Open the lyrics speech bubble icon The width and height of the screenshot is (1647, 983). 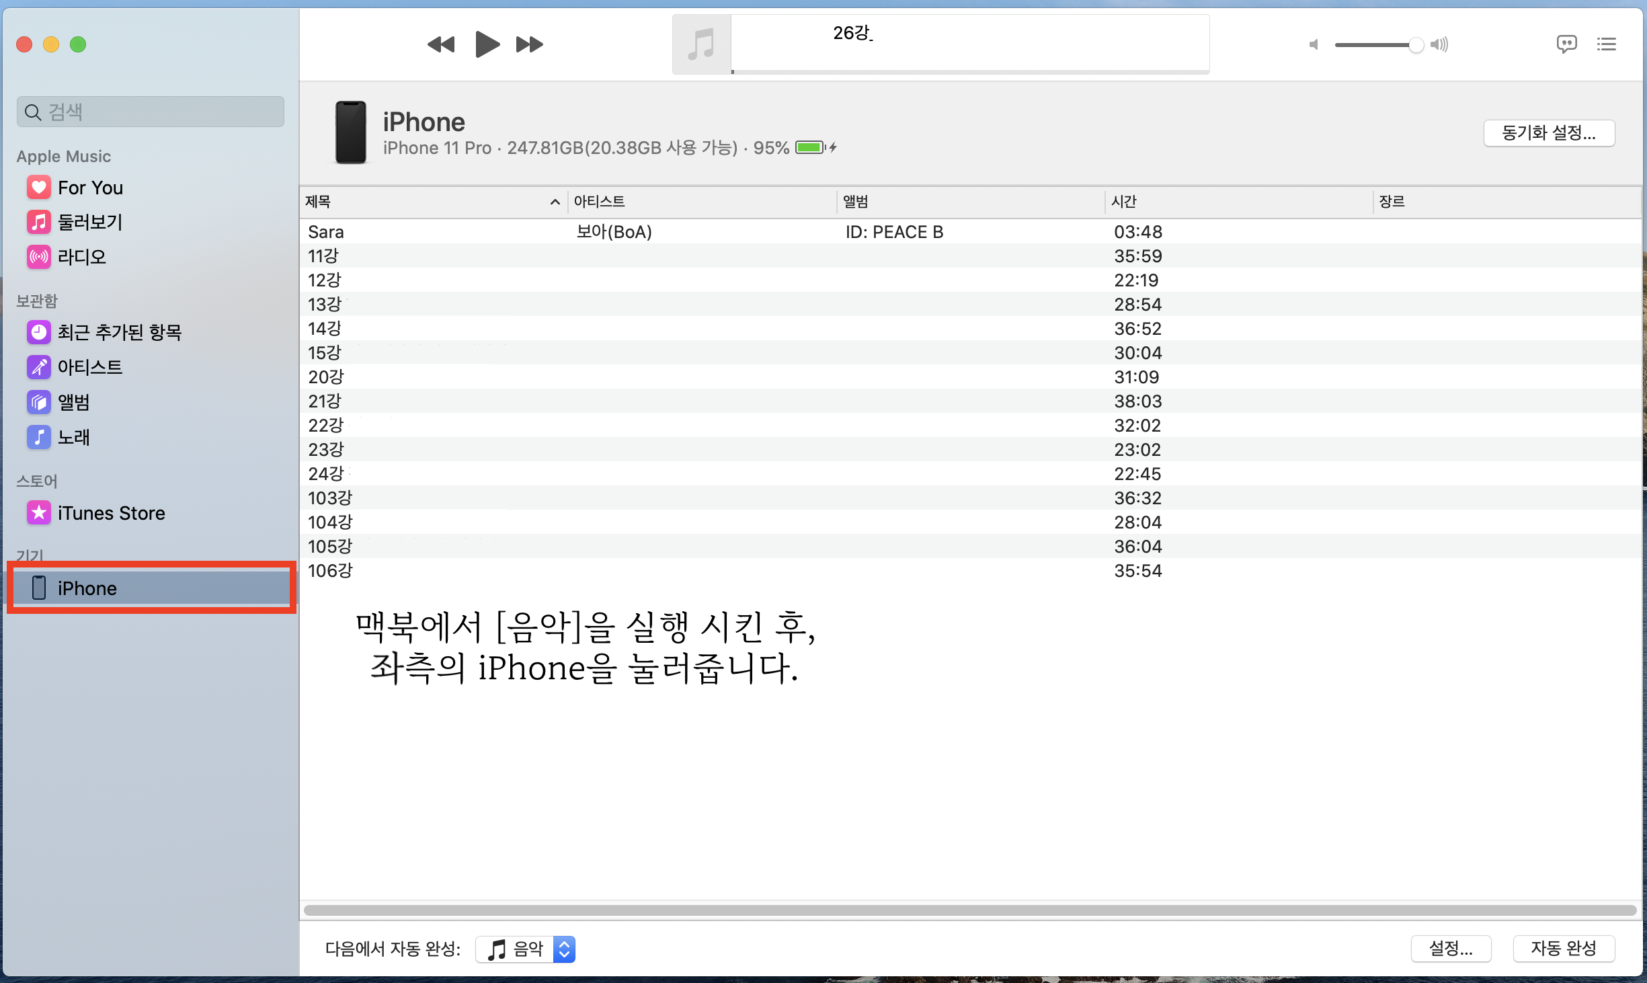(1566, 44)
